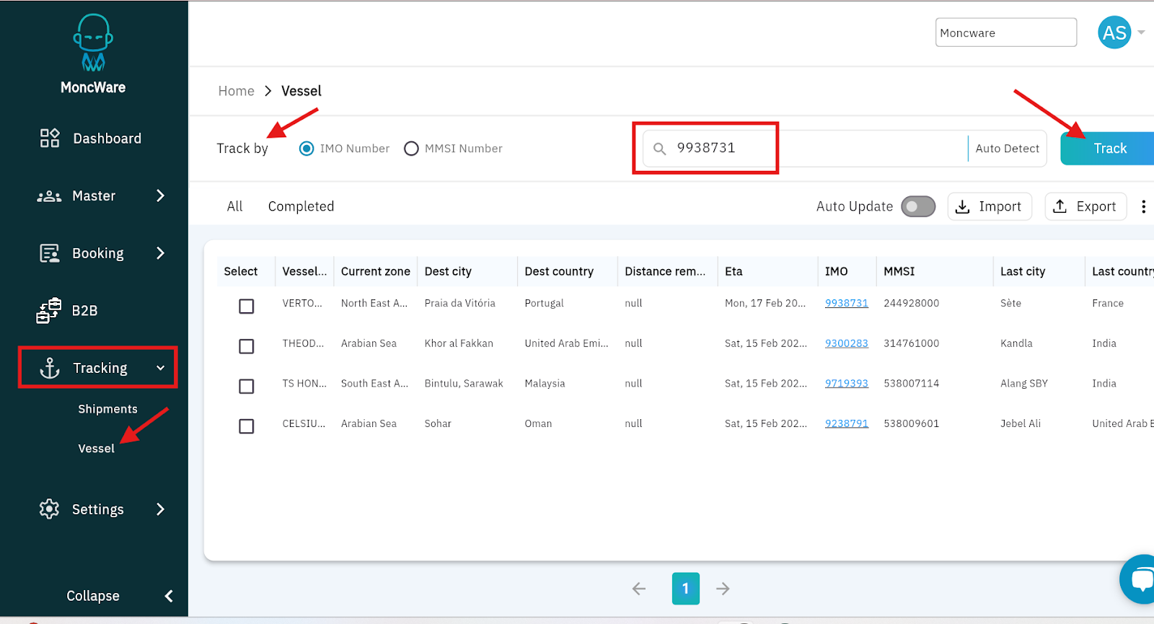This screenshot has height=624, width=1154.
Task: Open IMO link 9938731
Action: click(846, 304)
